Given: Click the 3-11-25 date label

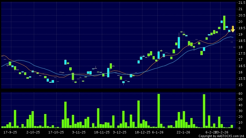Looking at the screenshot, I should (x=78, y=132).
